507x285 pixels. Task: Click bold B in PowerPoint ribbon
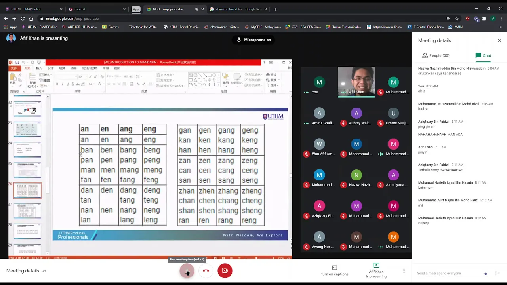pos(57,84)
